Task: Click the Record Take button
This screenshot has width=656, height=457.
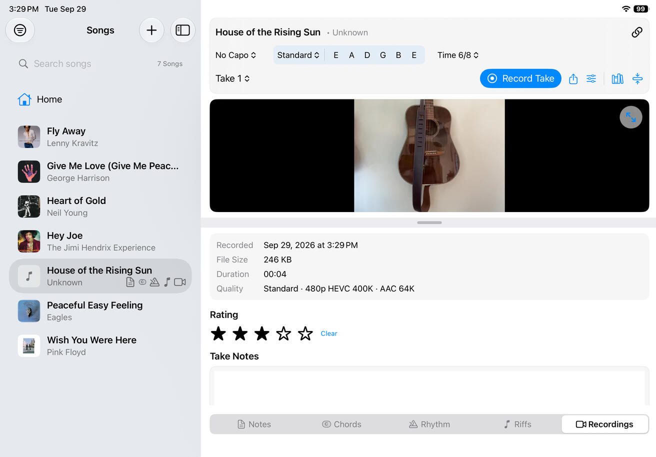Action: (520, 78)
